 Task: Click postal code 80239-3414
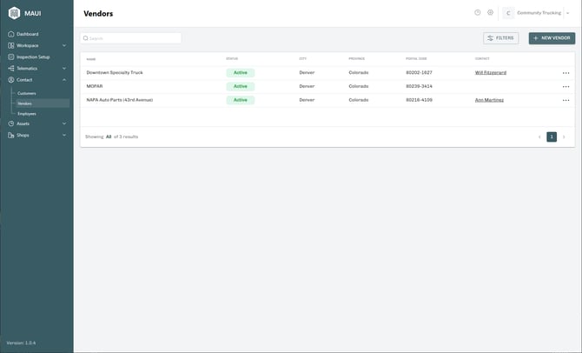click(x=419, y=86)
